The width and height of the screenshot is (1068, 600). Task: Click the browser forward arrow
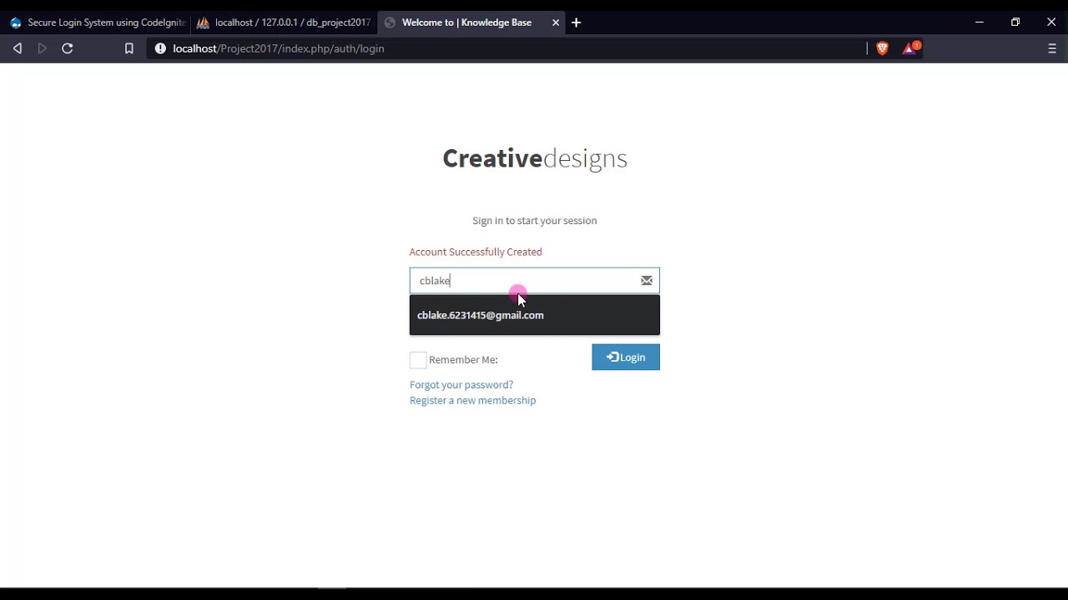[x=43, y=48]
